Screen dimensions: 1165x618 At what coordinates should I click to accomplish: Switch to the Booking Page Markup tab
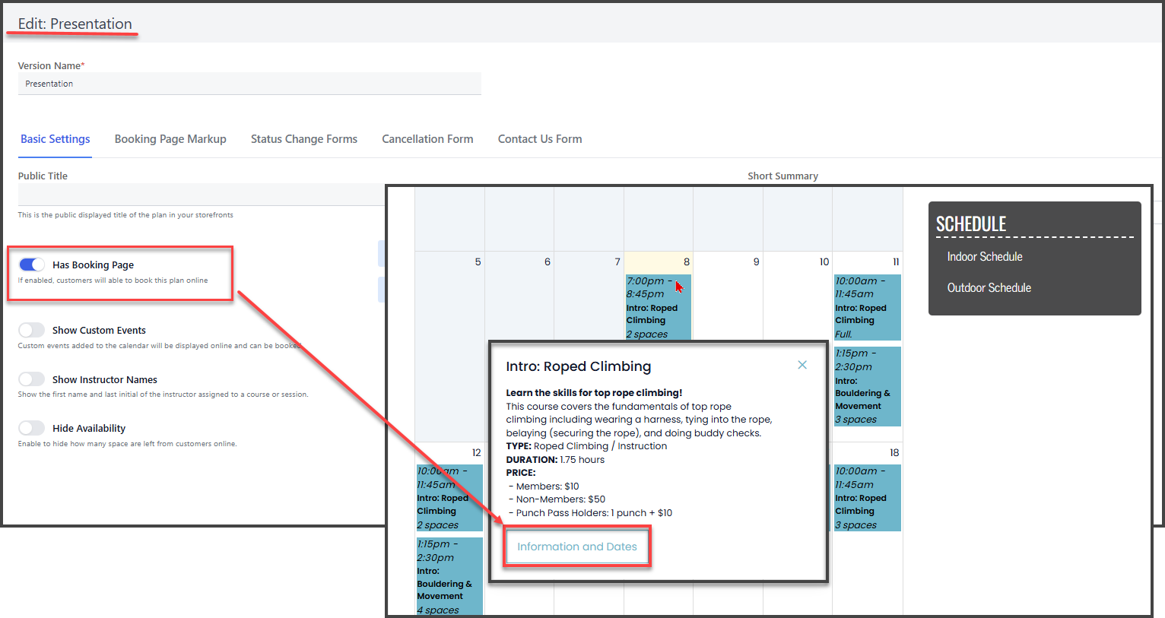pyautogui.click(x=170, y=139)
